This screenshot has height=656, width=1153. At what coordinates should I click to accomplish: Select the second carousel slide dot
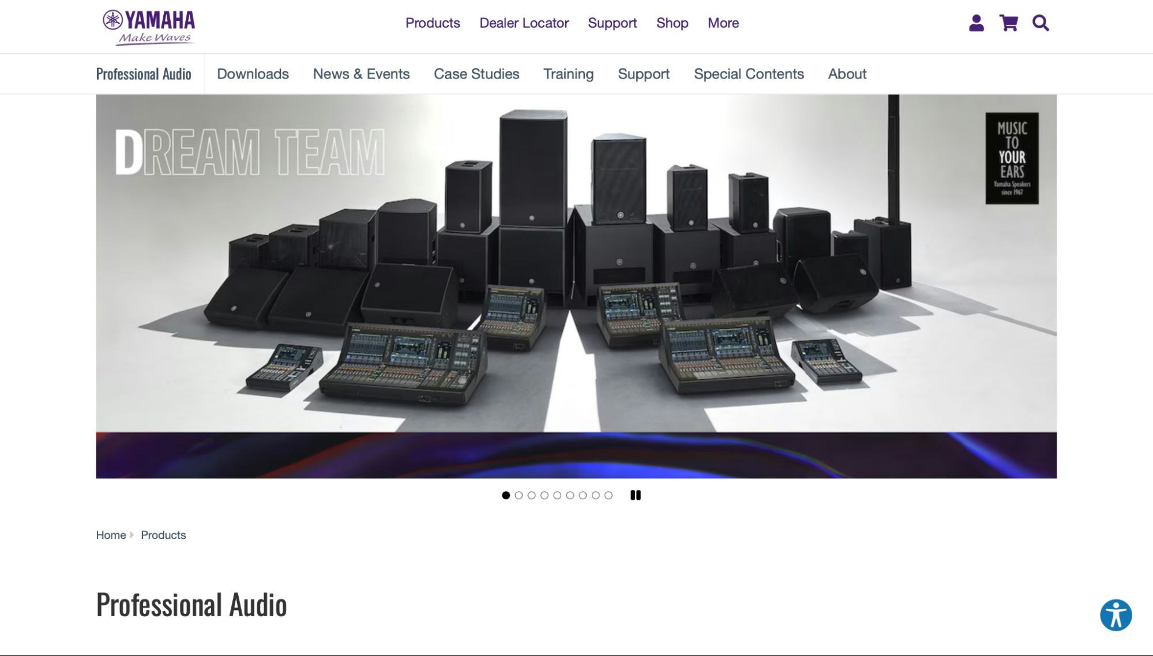tap(519, 495)
